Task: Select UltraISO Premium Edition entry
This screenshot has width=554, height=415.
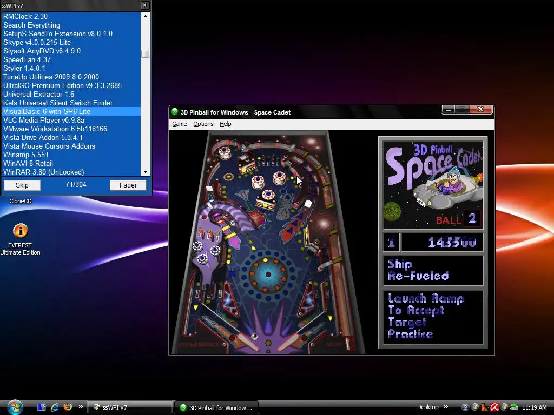Action: pos(72,85)
